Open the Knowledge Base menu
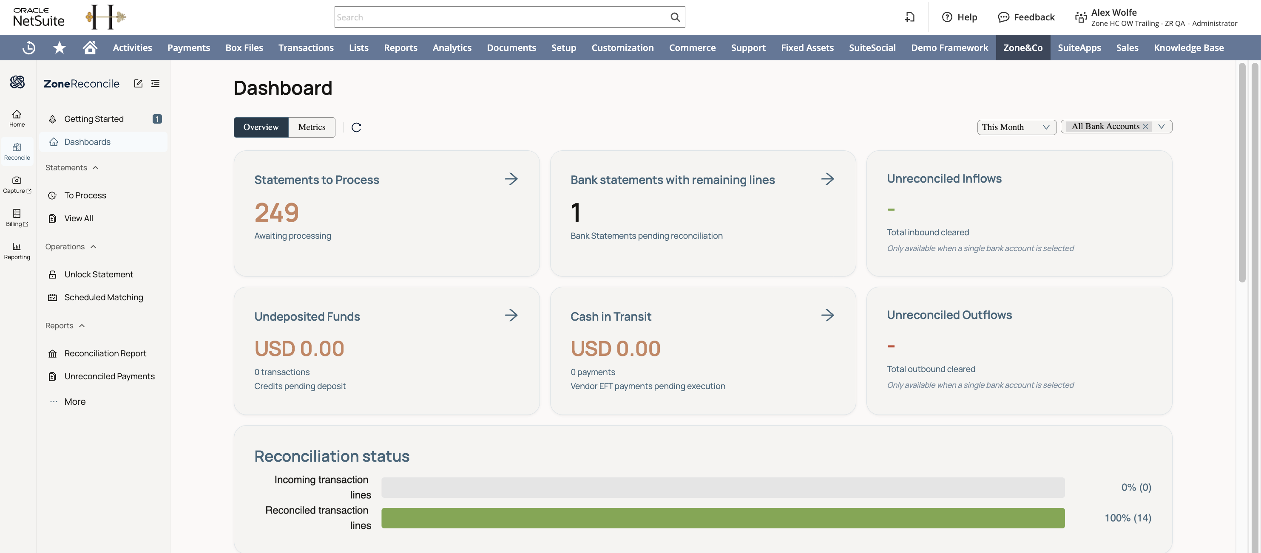The image size is (1261, 553). (1189, 48)
